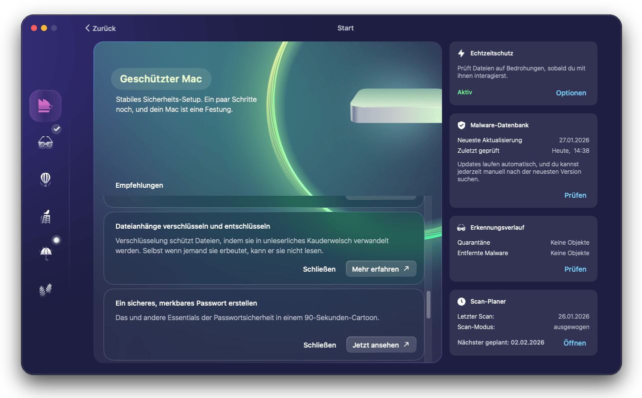Dismiss the password recommendation with Schließen
The image size is (642, 398).
tap(319, 345)
